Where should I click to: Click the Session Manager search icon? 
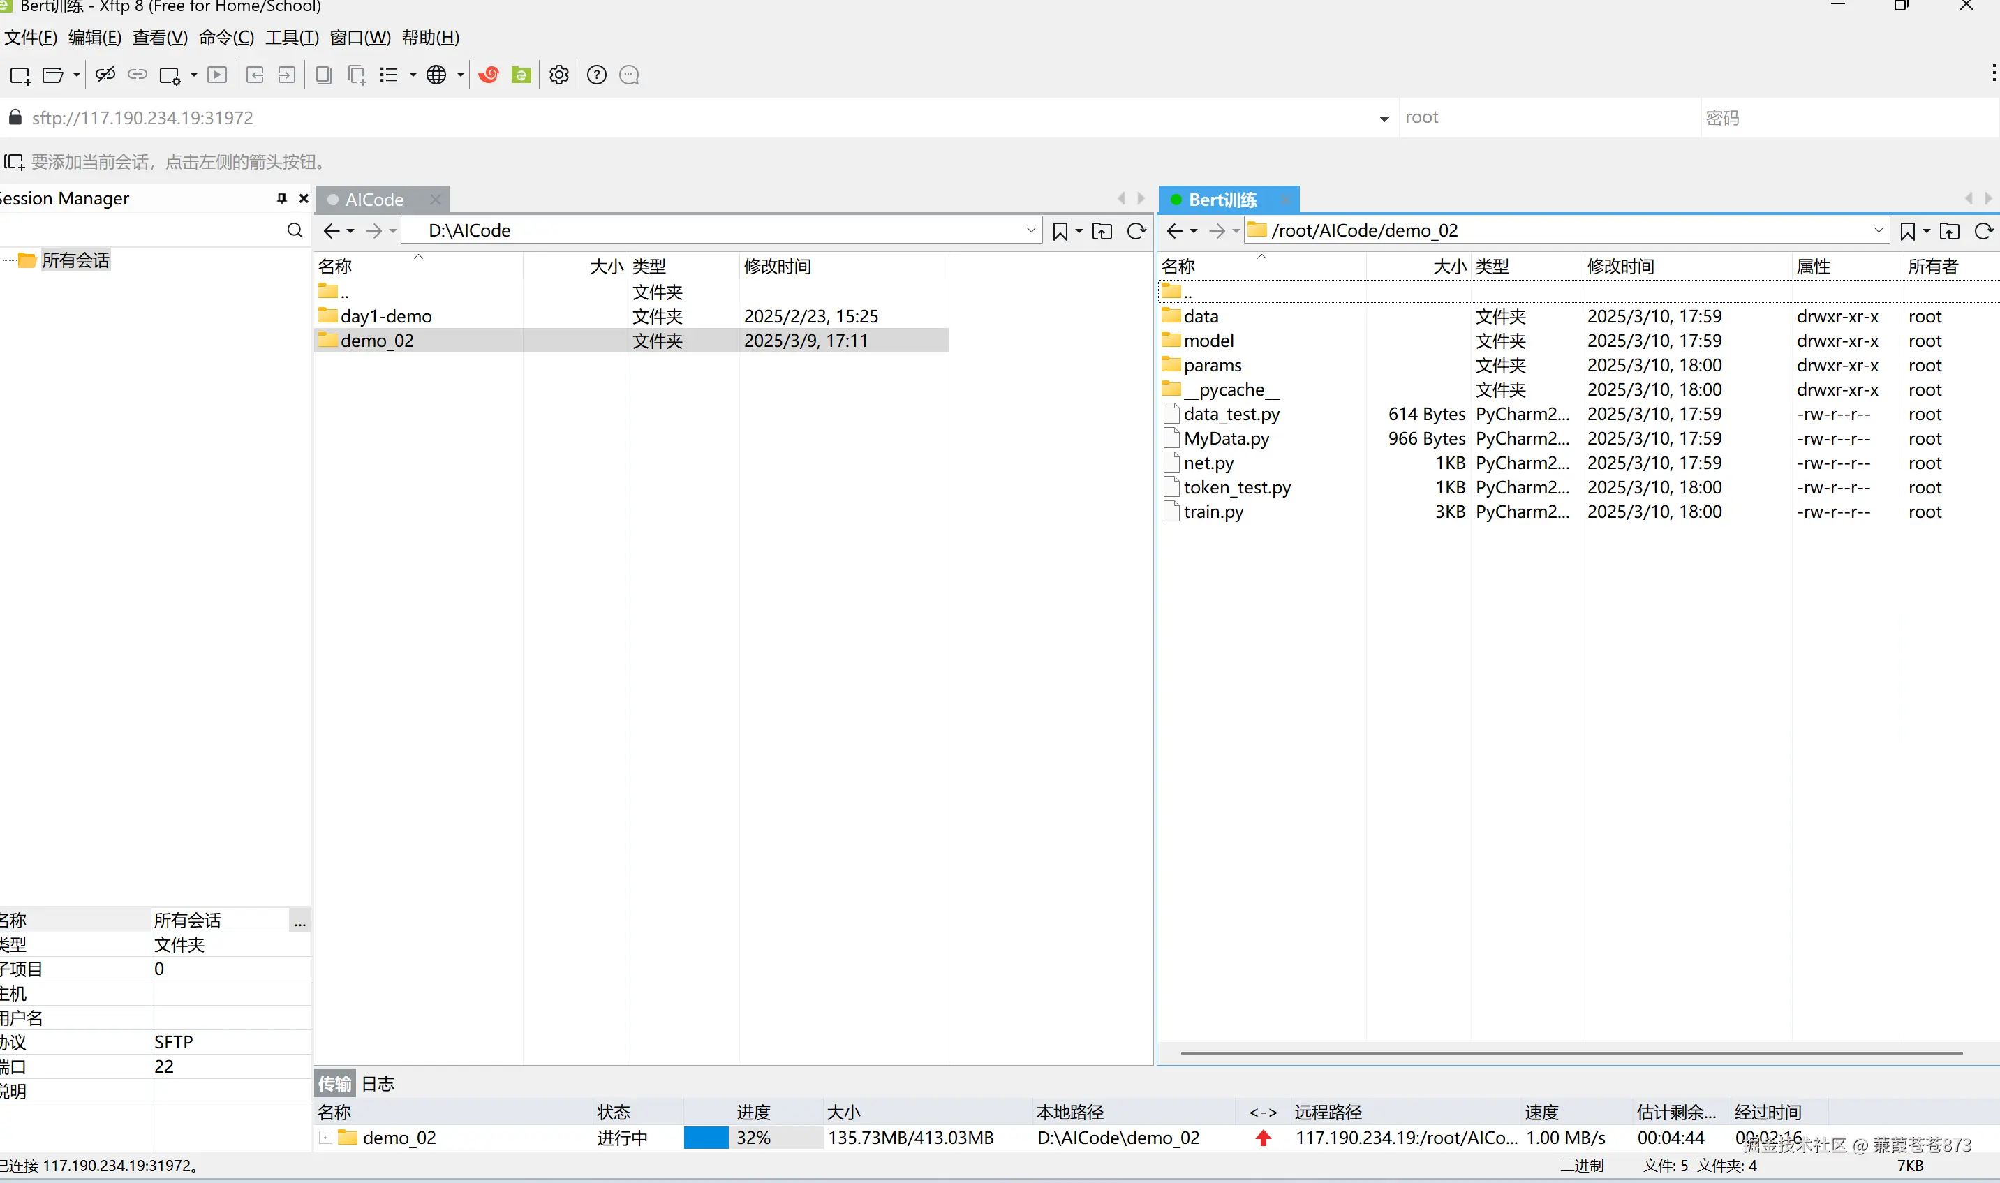click(x=294, y=231)
